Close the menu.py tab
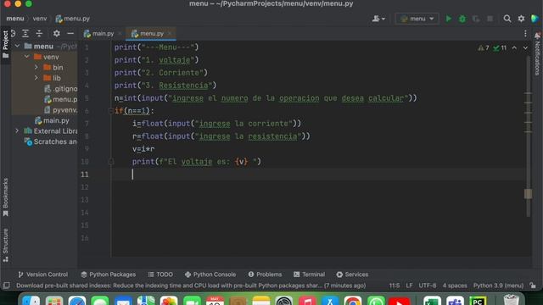Image resolution: width=543 pixels, height=305 pixels. pyautogui.click(x=170, y=34)
